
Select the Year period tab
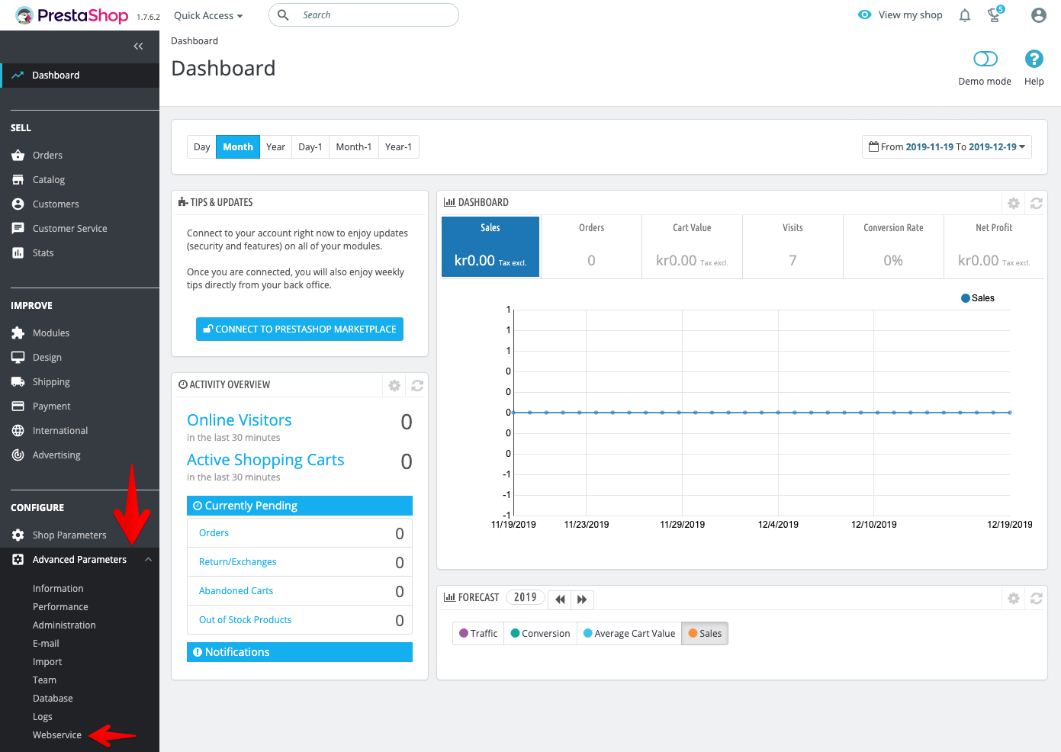tap(276, 146)
